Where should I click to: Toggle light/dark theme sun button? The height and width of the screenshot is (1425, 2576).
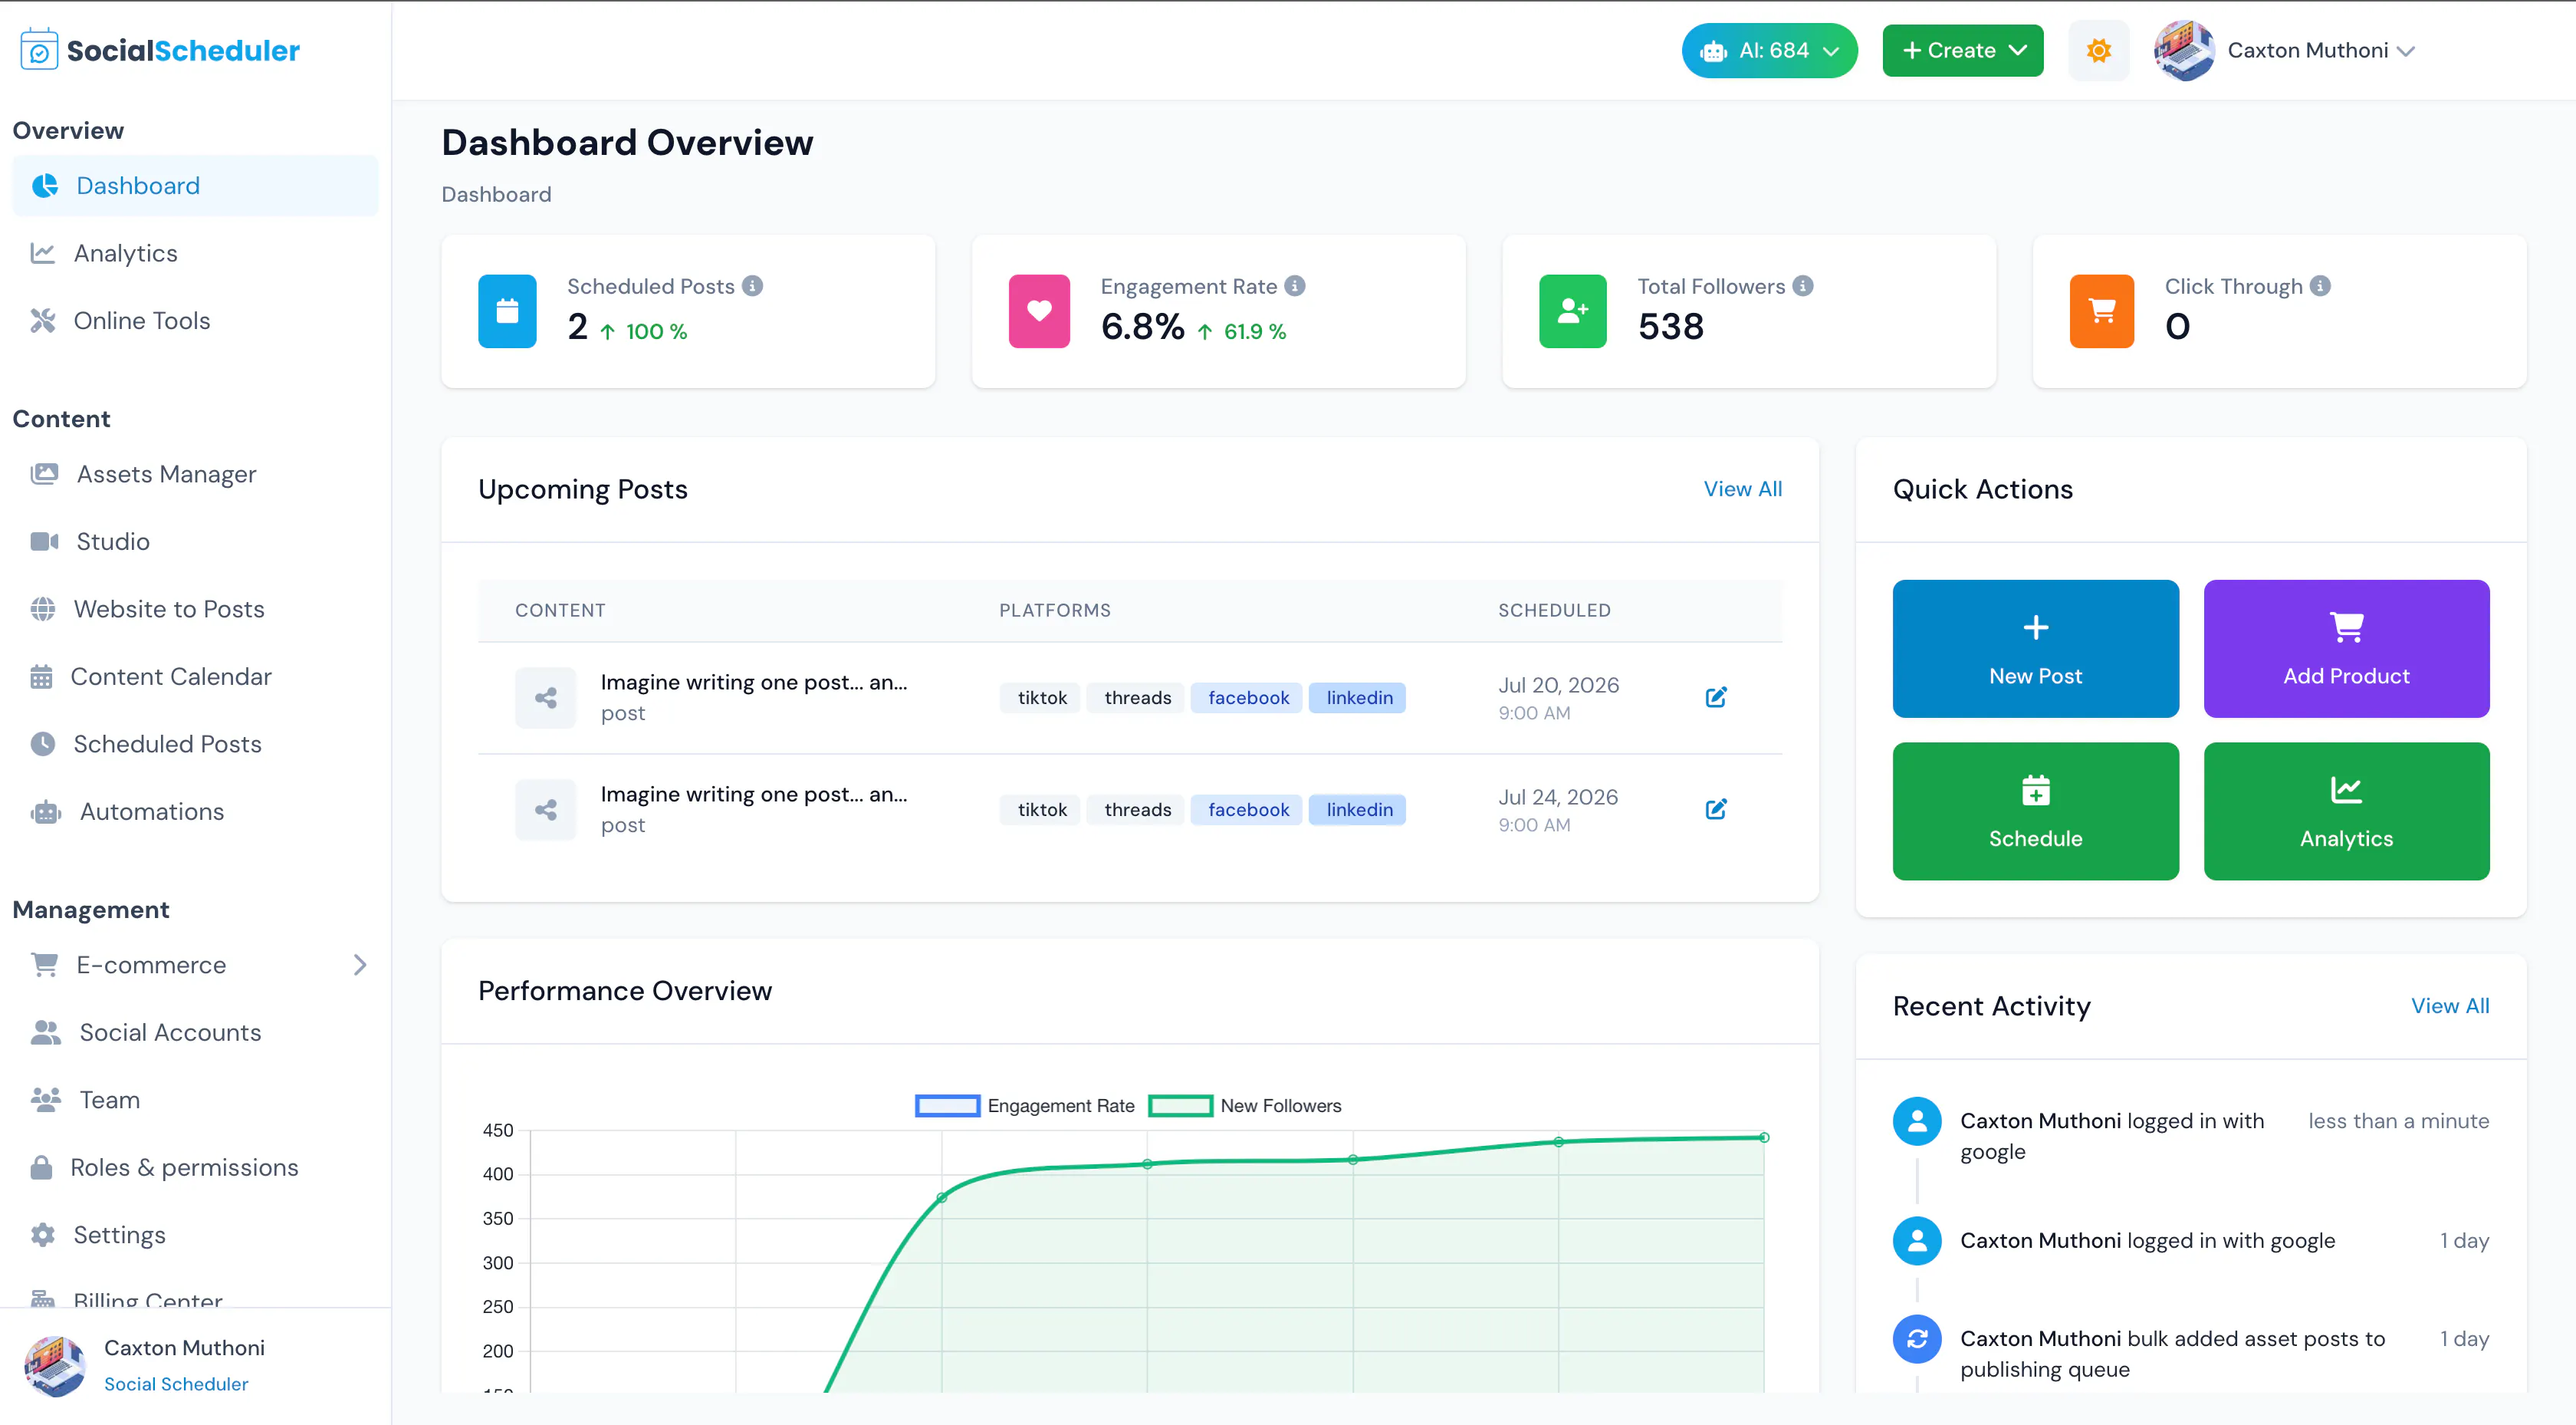pyautogui.click(x=2099, y=50)
